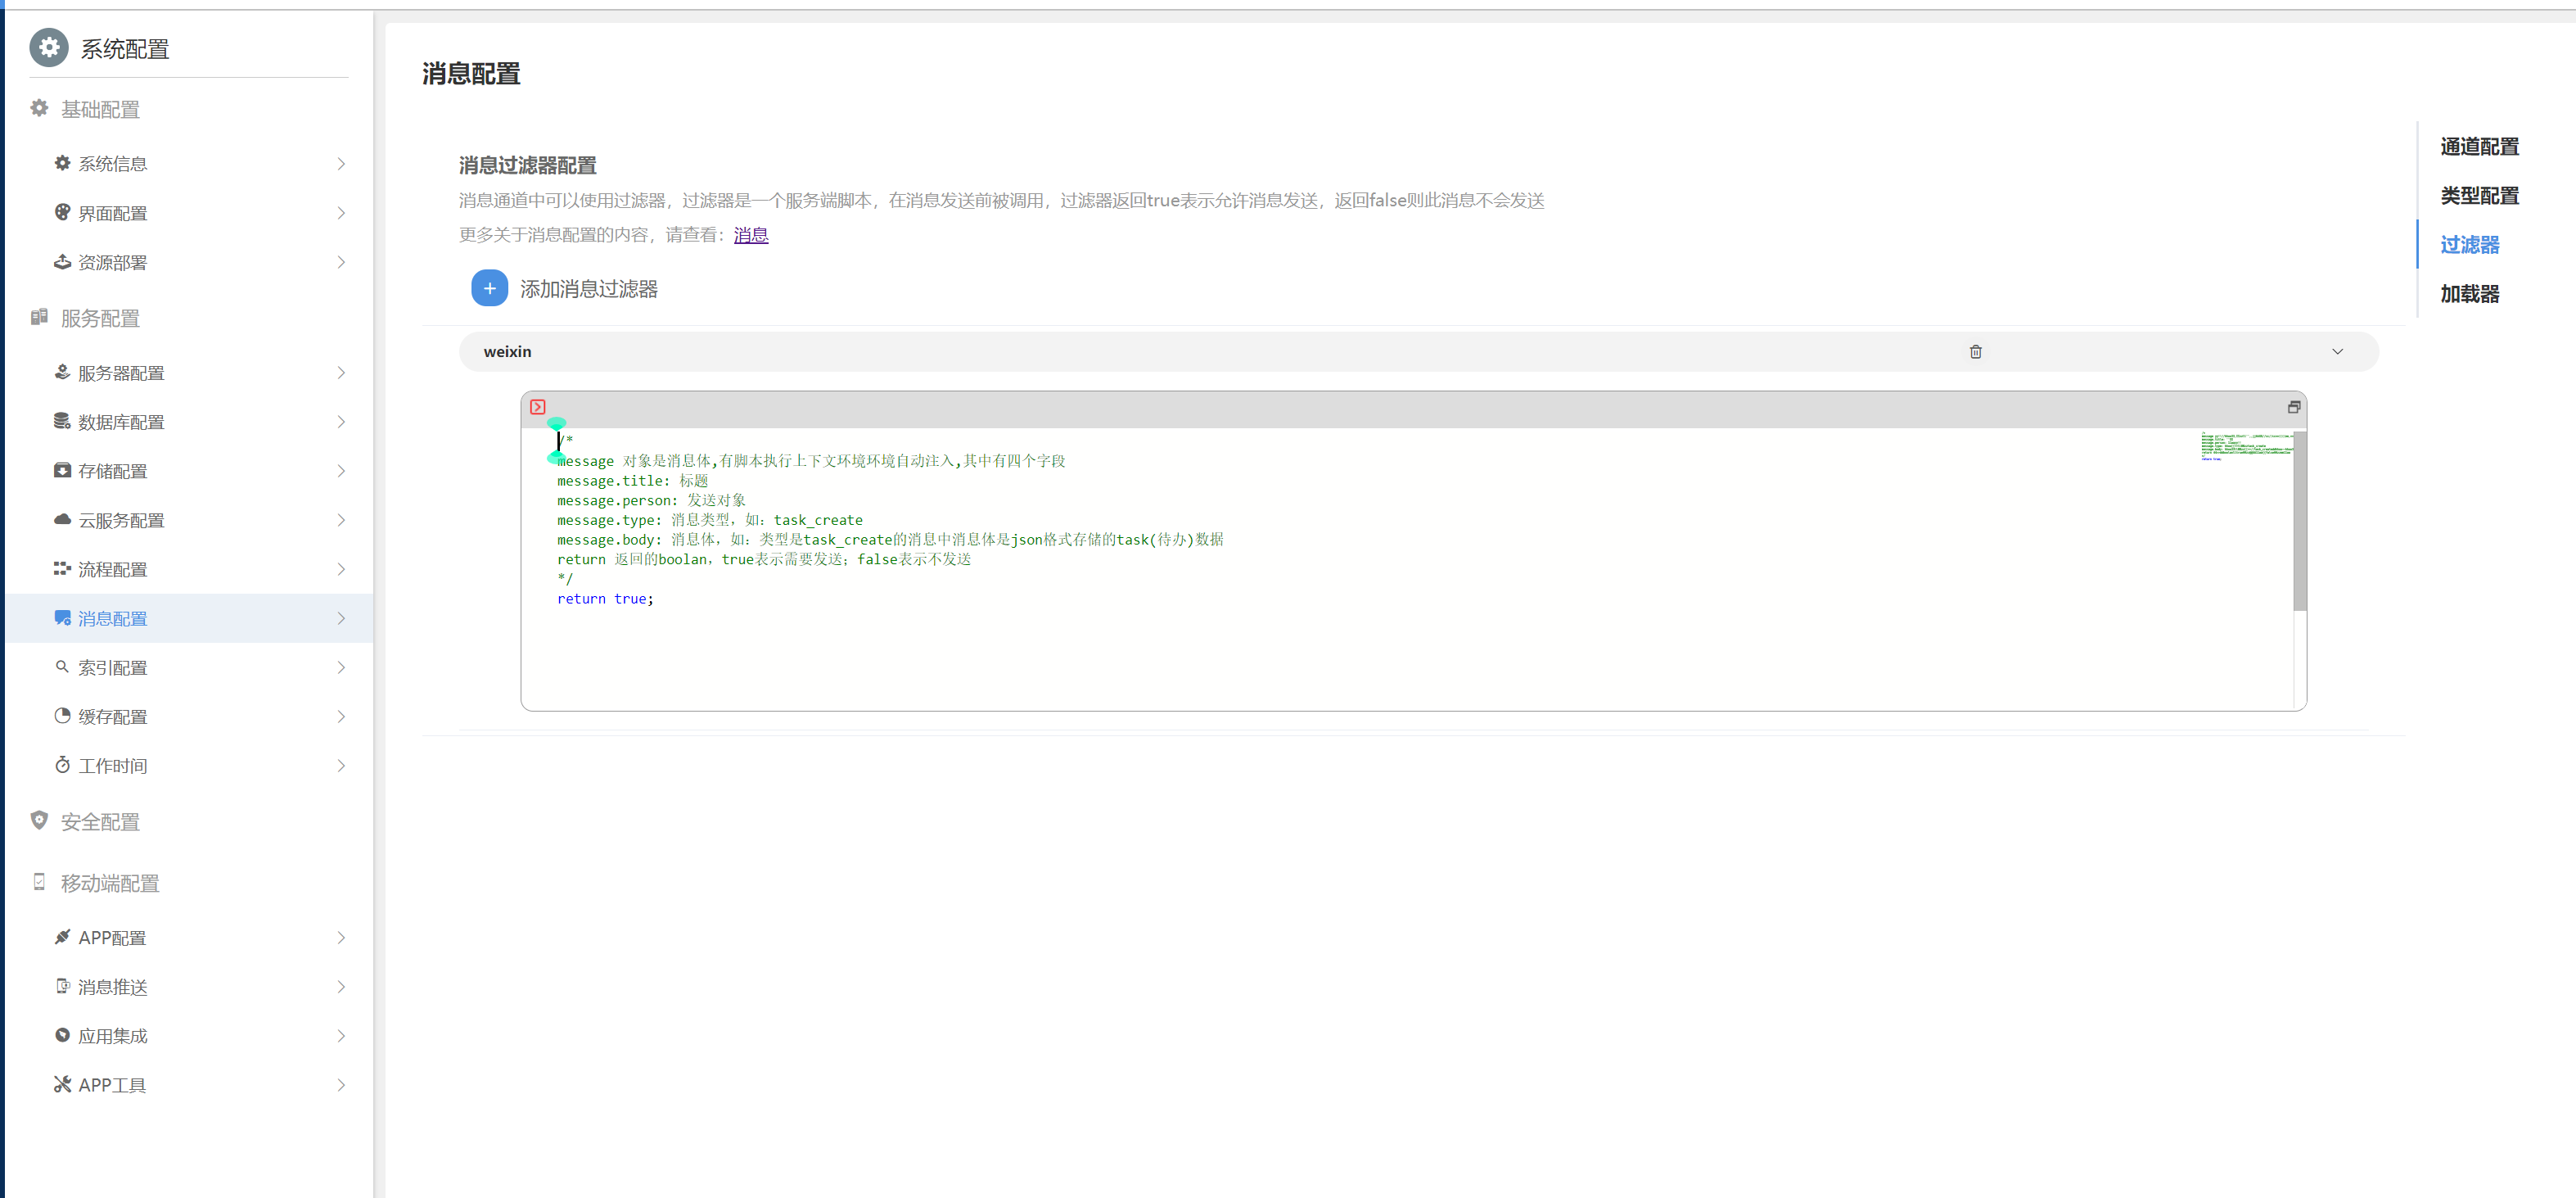This screenshot has width=2576, height=1198.
Task: Expand the 系统信息 menu arrow
Action: pos(341,164)
